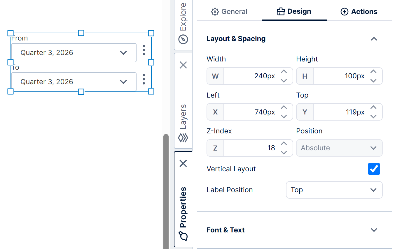Increase Width with the up arrow

point(284,72)
